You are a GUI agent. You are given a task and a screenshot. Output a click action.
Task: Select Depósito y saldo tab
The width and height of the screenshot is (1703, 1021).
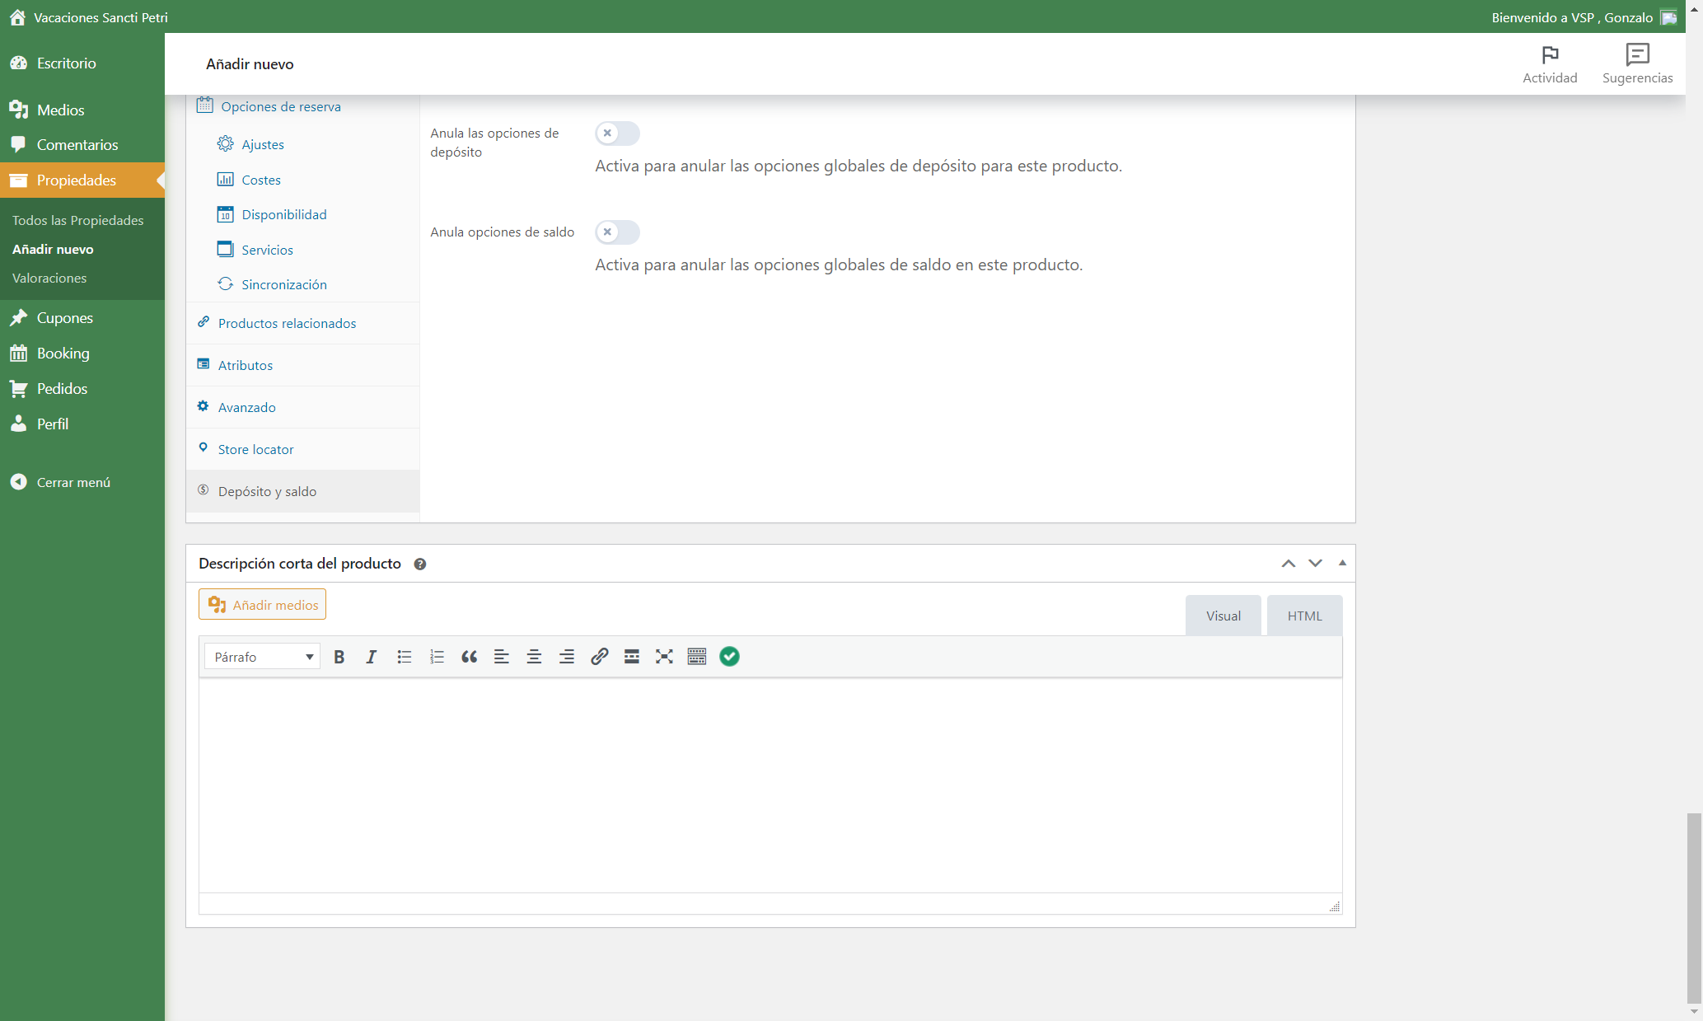[303, 491]
